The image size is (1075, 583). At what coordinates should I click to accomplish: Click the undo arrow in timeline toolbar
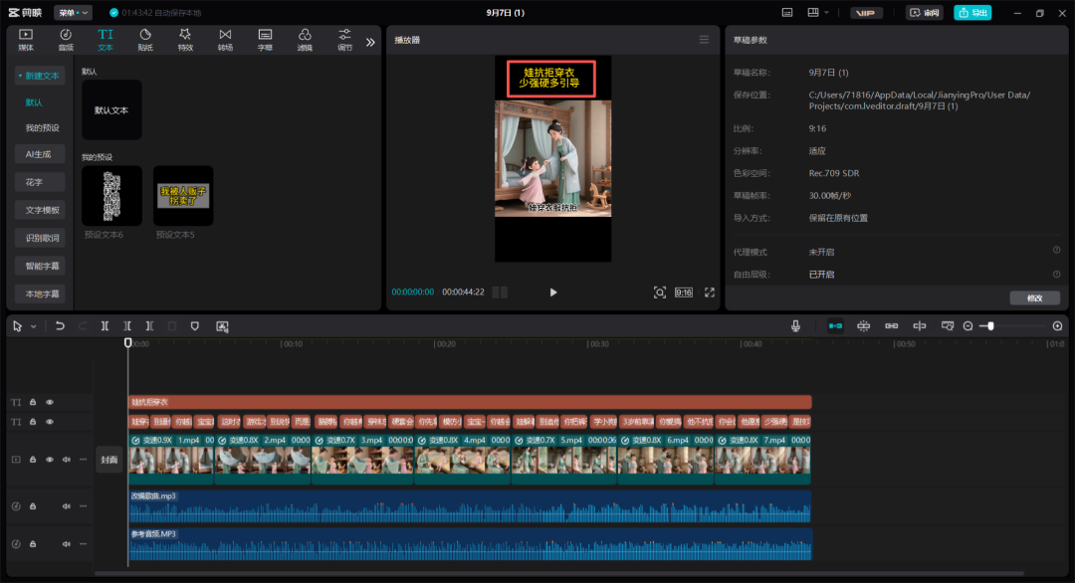click(60, 326)
